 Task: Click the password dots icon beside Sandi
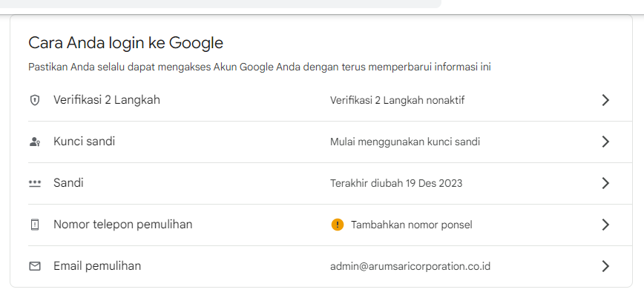[34, 183]
